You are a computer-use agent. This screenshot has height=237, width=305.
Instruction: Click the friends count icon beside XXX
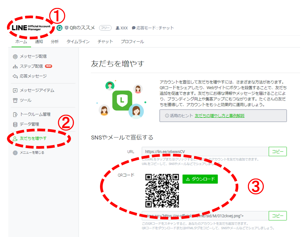pyautogui.click(x=118, y=28)
